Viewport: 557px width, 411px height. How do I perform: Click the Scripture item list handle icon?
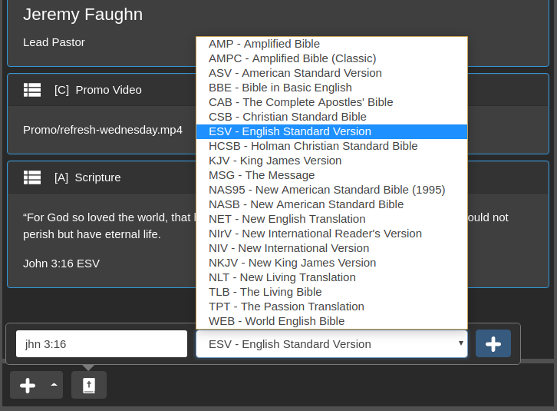pos(32,177)
